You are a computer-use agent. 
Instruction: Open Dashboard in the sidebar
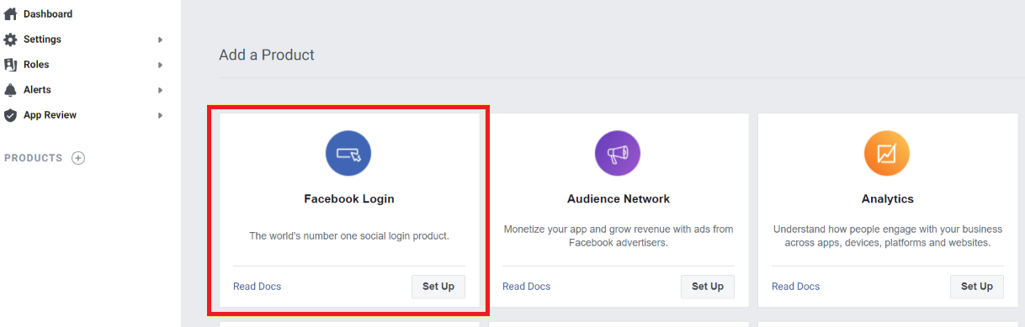pos(48,14)
